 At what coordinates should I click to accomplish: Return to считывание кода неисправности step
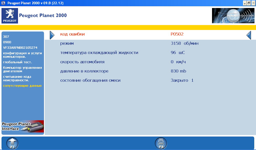pyautogui.click(x=17, y=78)
